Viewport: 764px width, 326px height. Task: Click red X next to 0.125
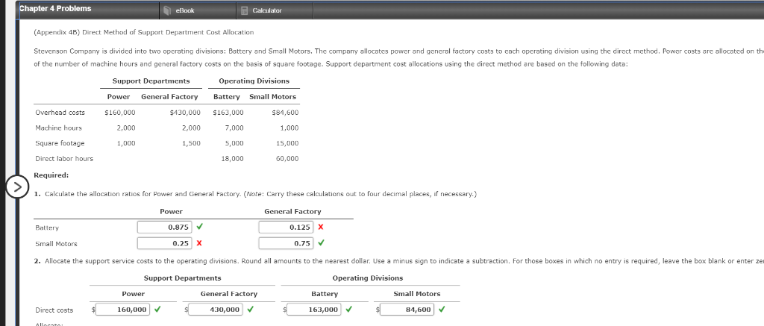click(320, 227)
